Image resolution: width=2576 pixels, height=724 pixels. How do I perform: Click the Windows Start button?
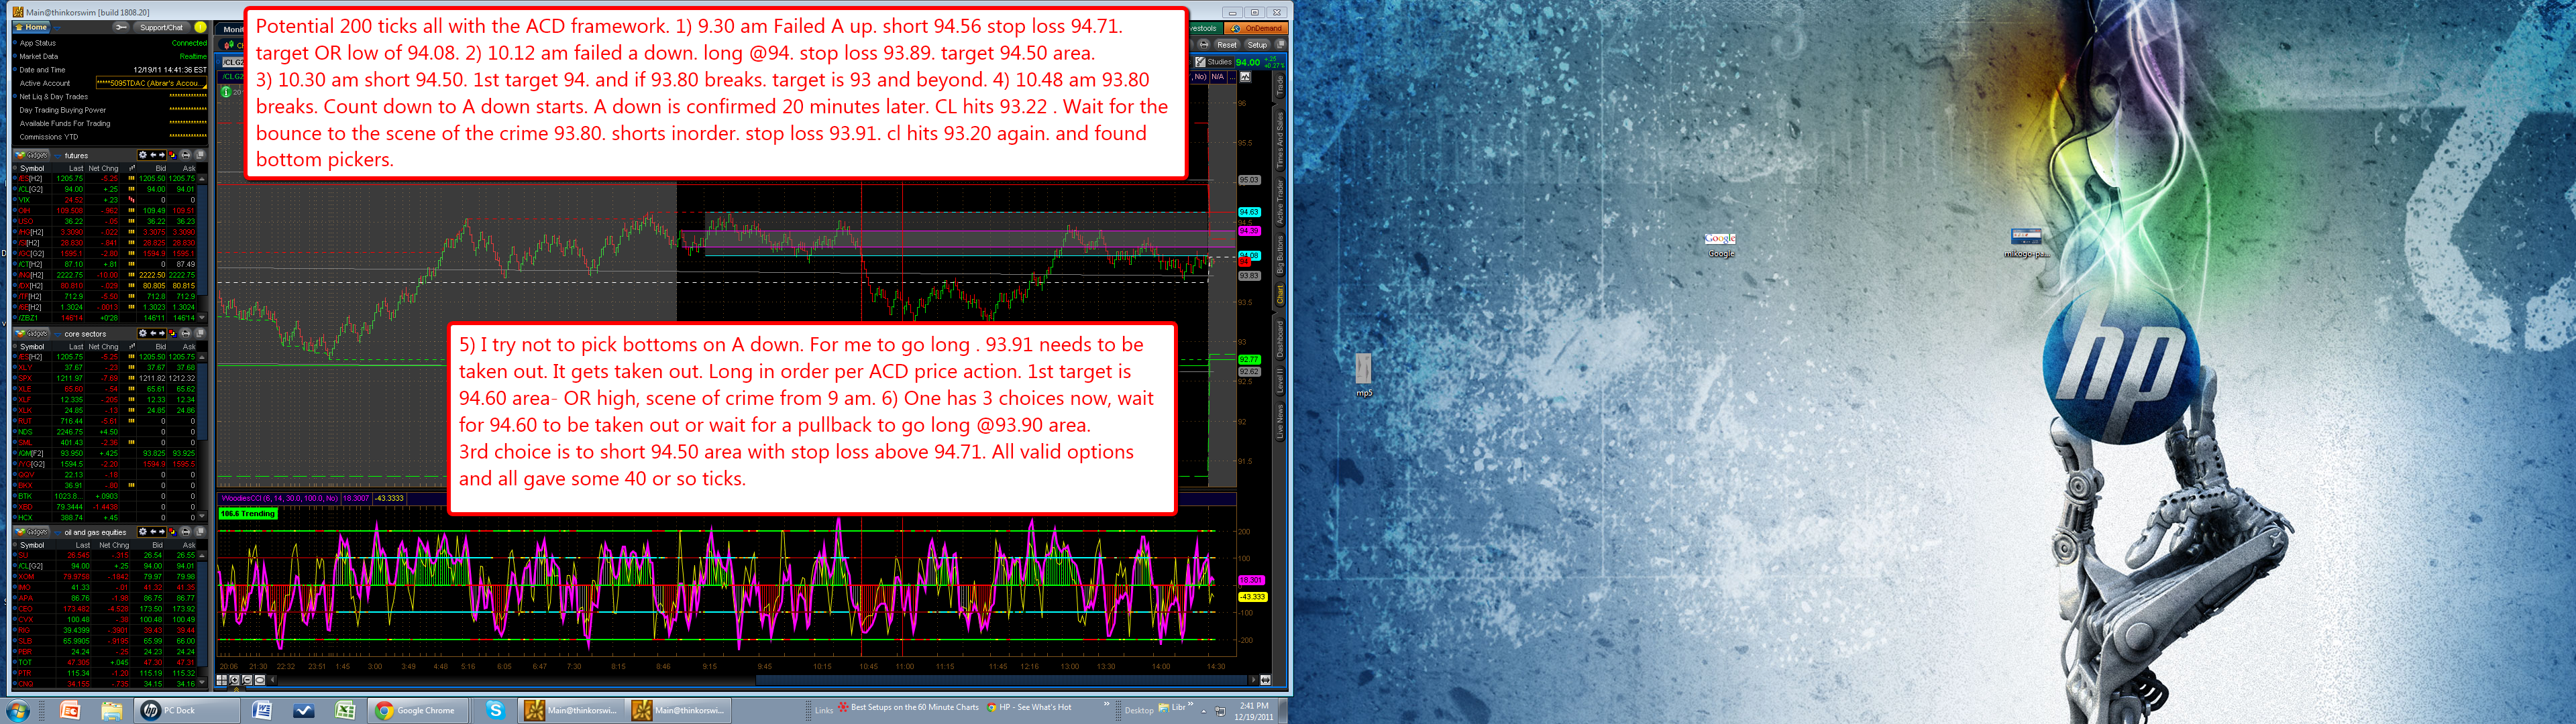coord(18,710)
